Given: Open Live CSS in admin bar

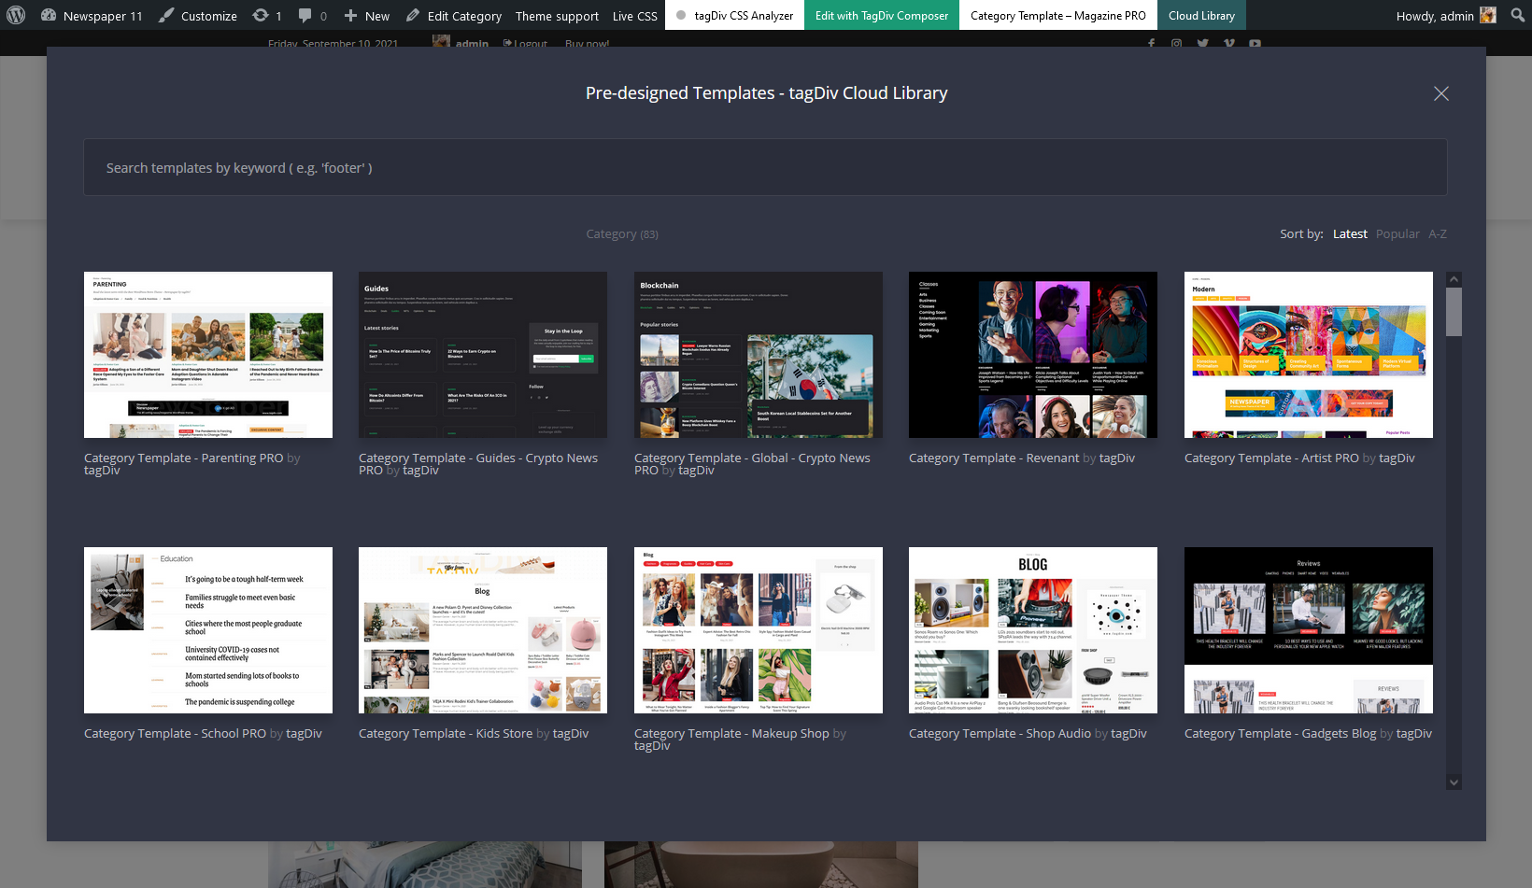Looking at the screenshot, I should point(634,15).
